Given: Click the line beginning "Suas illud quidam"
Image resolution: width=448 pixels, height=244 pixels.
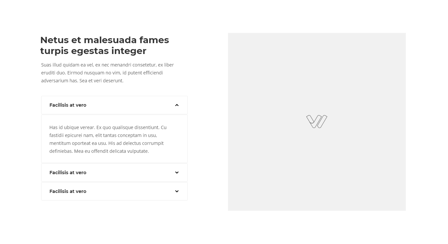Looking at the screenshot, I should tap(107, 65).
